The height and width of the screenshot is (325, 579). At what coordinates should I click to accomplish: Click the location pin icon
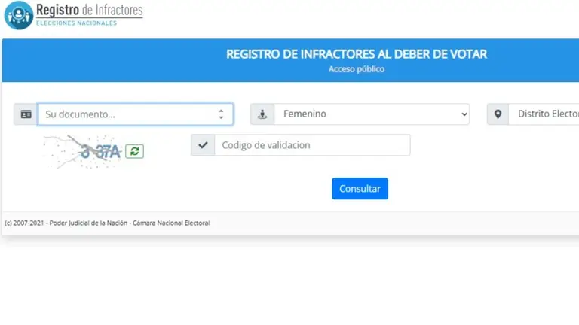[498, 114]
